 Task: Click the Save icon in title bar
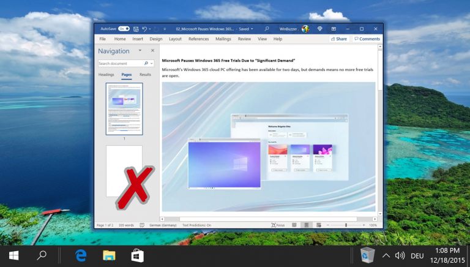pos(136,29)
